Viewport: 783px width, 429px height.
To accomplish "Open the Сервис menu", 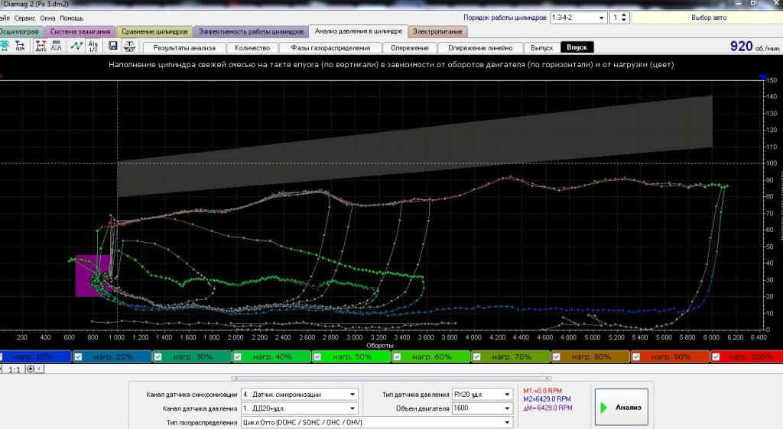I will (24, 18).
